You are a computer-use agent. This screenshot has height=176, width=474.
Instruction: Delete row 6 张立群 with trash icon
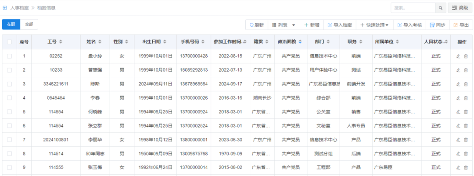(466, 126)
